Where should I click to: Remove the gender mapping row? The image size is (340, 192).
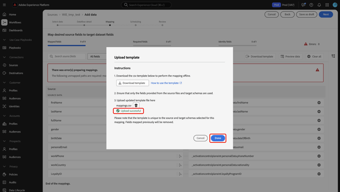(x=319, y=129)
